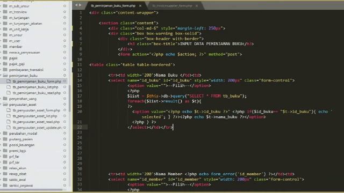The height and width of the screenshot is (193, 344).
Task: Collapse the peminjaman_buku folder arrow
Action: coord(1,76)
